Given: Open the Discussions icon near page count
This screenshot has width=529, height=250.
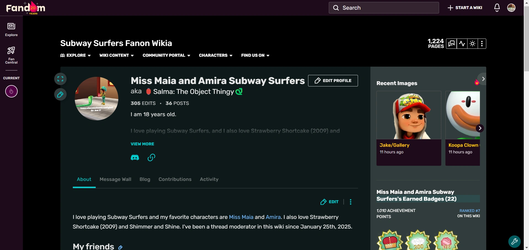Looking at the screenshot, I should tap(451, 44).
